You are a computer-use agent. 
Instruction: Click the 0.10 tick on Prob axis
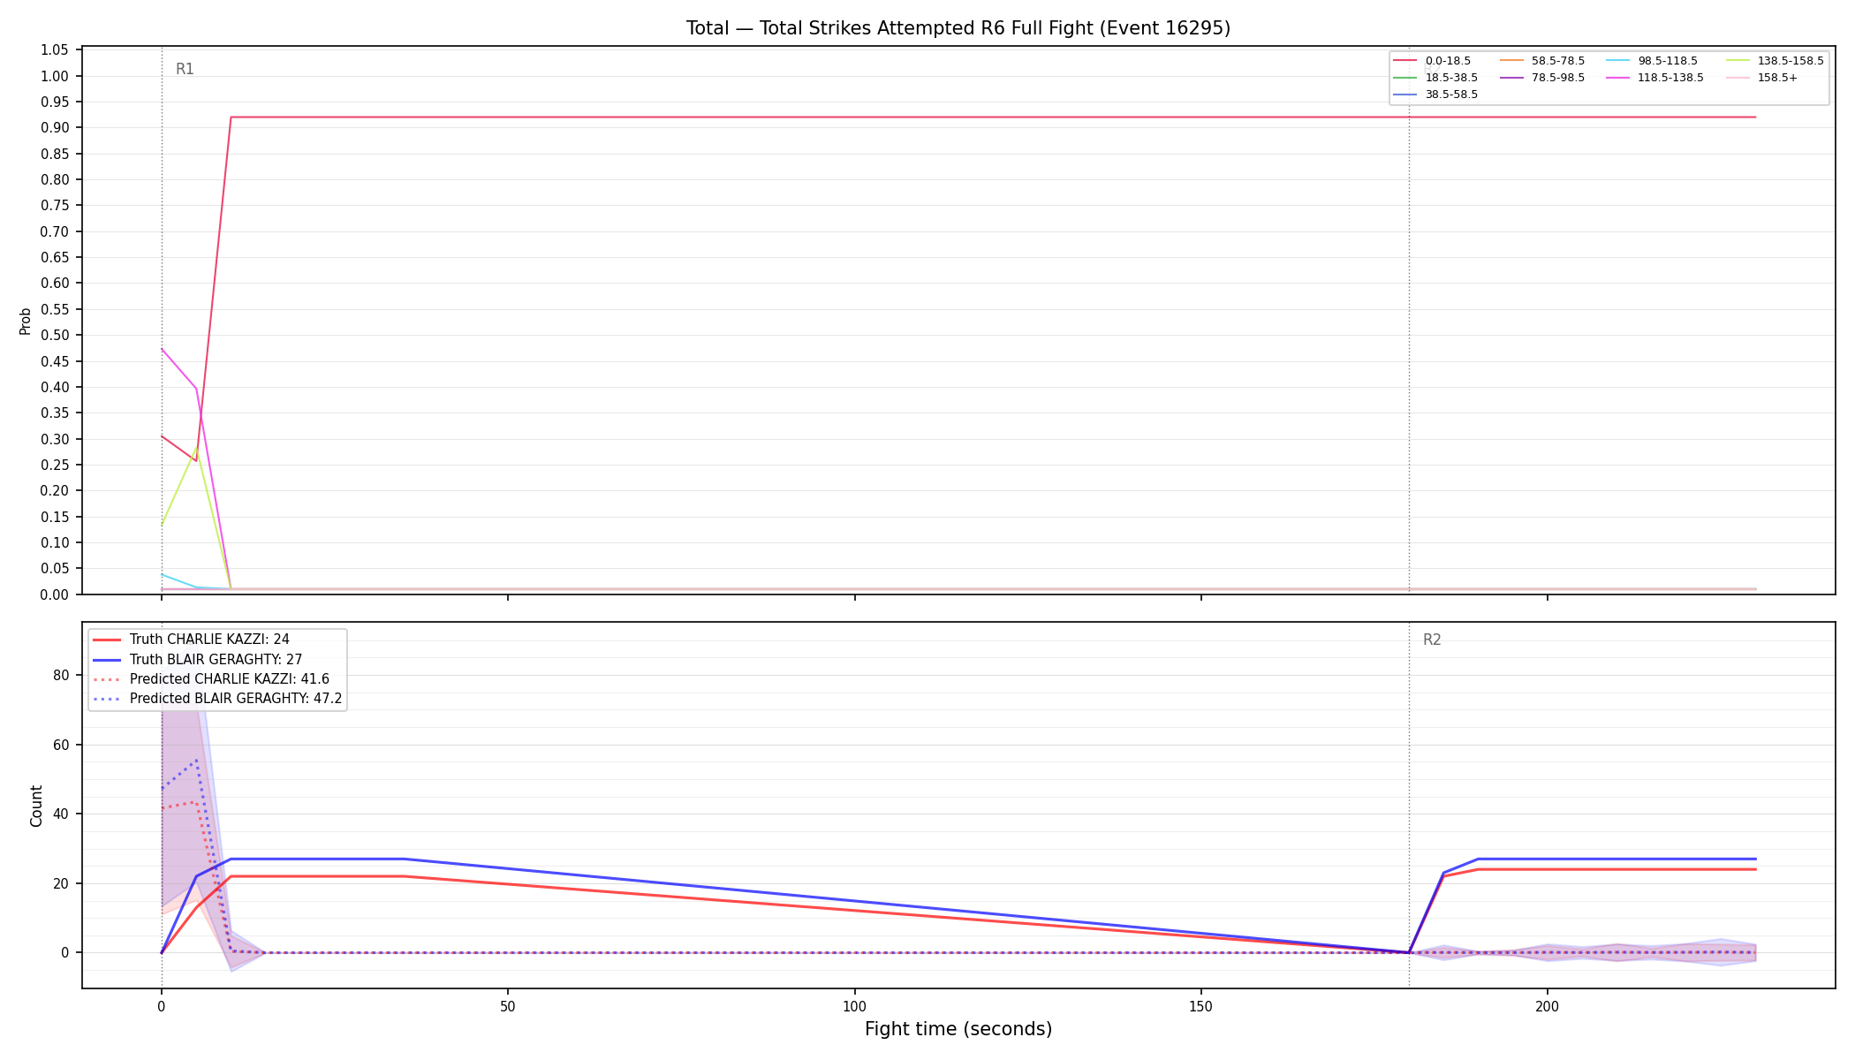point(55,542)
